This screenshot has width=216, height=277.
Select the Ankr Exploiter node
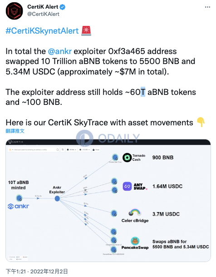[x=57, y=198]
